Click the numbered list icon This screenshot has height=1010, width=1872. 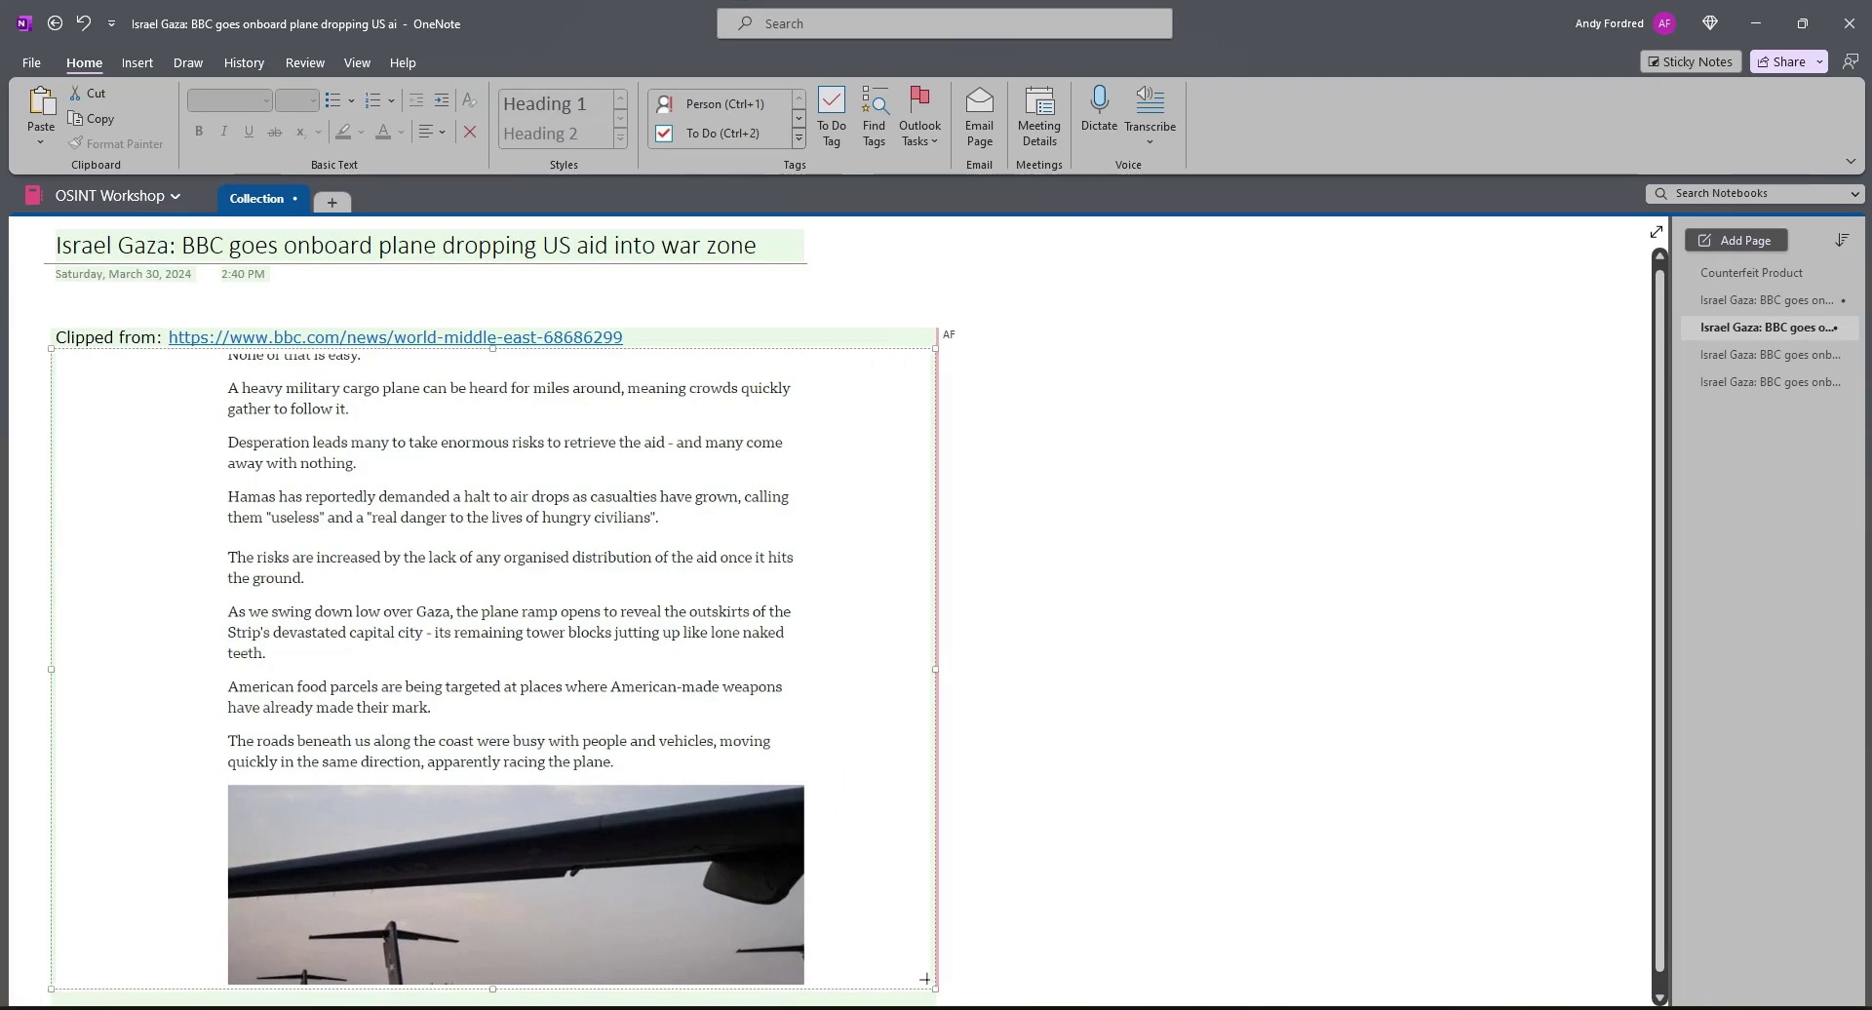pyautogui.click(x=372, y=100)
